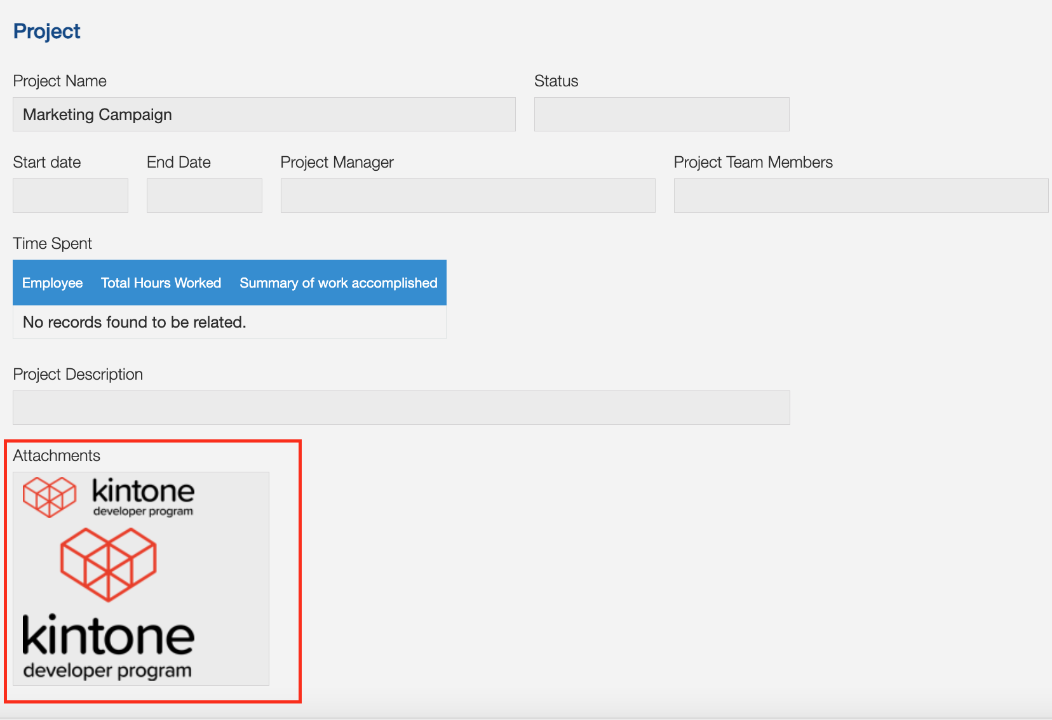Click the Project Manager field

(468, 195)
